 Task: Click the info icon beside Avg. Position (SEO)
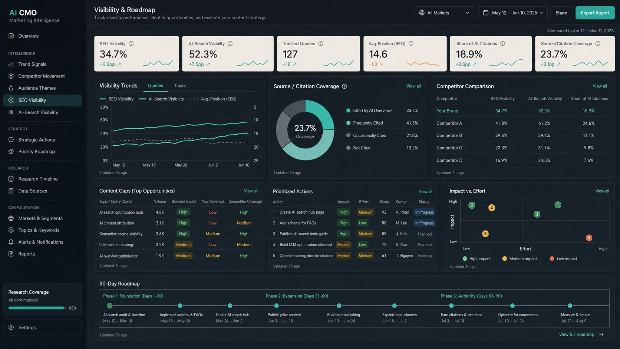coord(411,43)
